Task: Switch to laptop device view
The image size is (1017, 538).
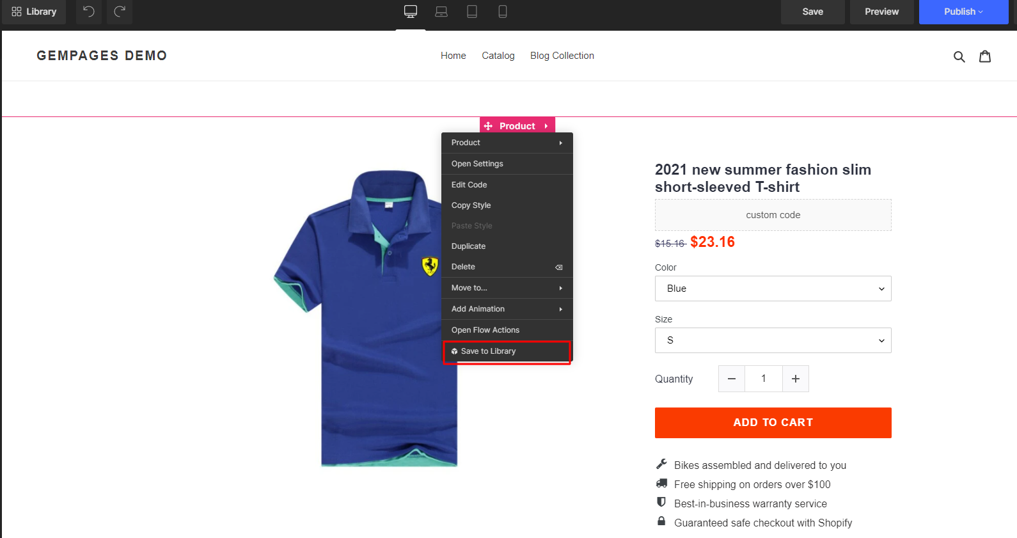Action: [441, 12]
